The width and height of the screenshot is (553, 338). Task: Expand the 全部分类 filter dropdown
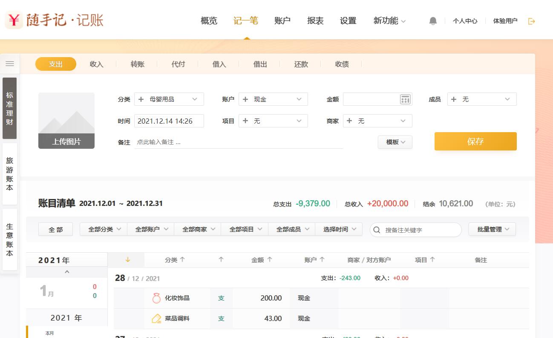click(x=104, y=229)
